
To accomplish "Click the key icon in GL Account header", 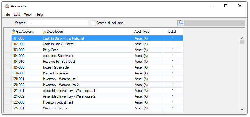I will coord(13,32).
